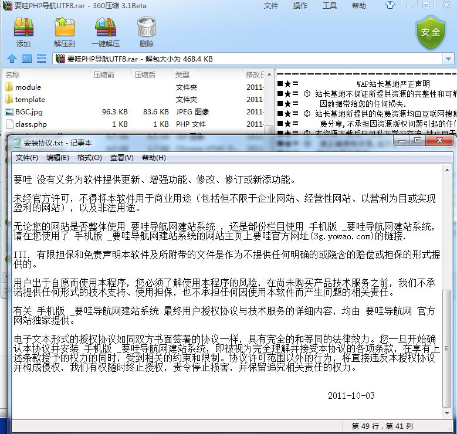The width and height of the screenshot is (457, 434).
Task: Click the up-level blue arrow icon
Action: [12, 59]
